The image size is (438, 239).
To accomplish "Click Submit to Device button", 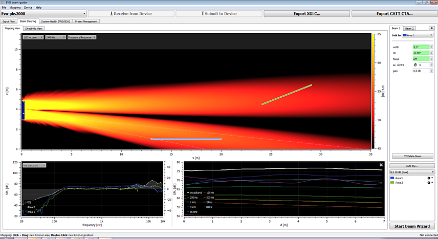I will click(x=219, y=13).
